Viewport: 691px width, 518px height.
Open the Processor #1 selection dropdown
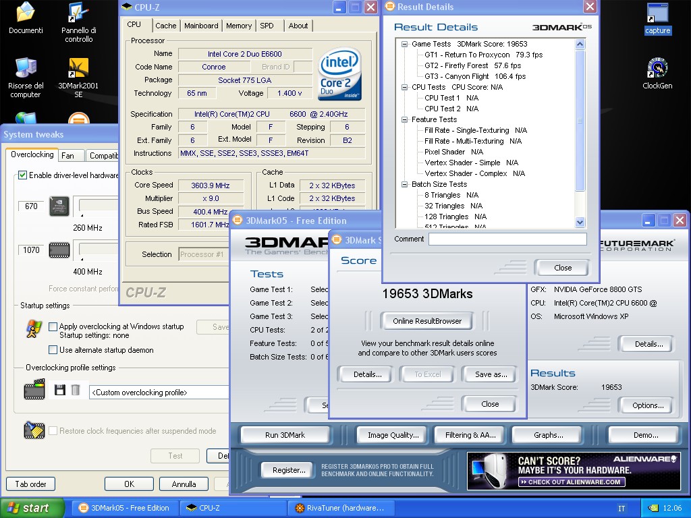[x=204, y=254]
